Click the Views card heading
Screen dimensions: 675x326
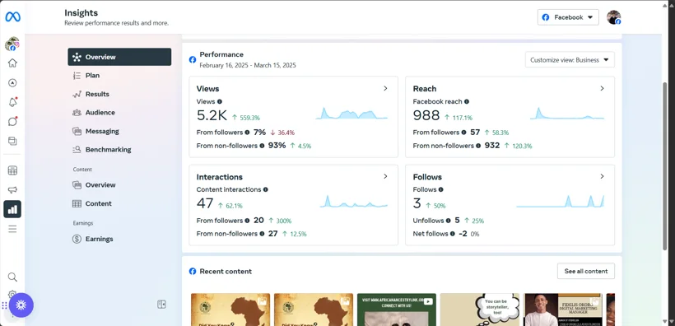pyautogui.click(x=207, y=89)
